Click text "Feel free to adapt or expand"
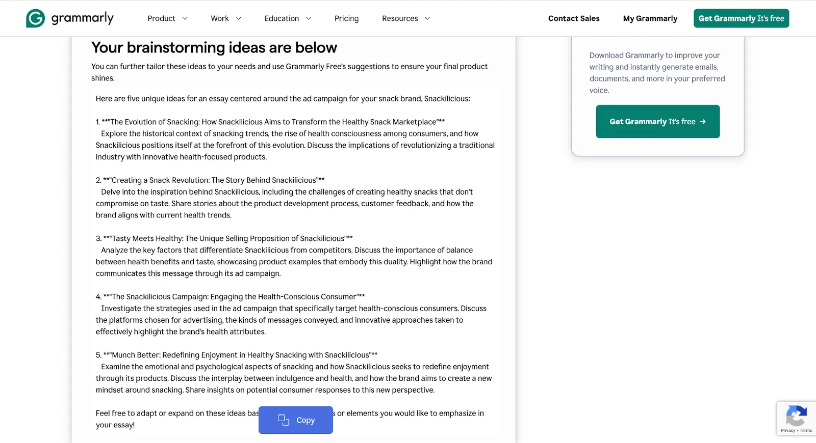The width and height of the screenshot is (816, 443). point(144,413)
